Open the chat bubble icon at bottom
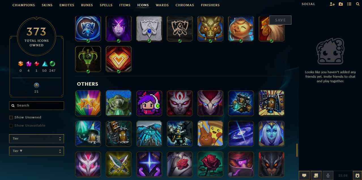 click(304, 175)
